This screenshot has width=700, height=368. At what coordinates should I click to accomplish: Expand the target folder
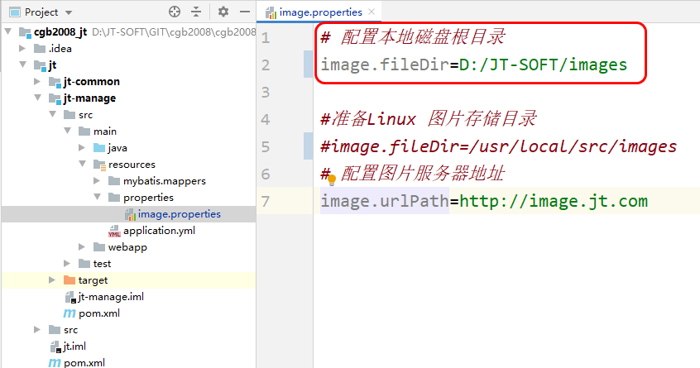(x=52, y=280)
